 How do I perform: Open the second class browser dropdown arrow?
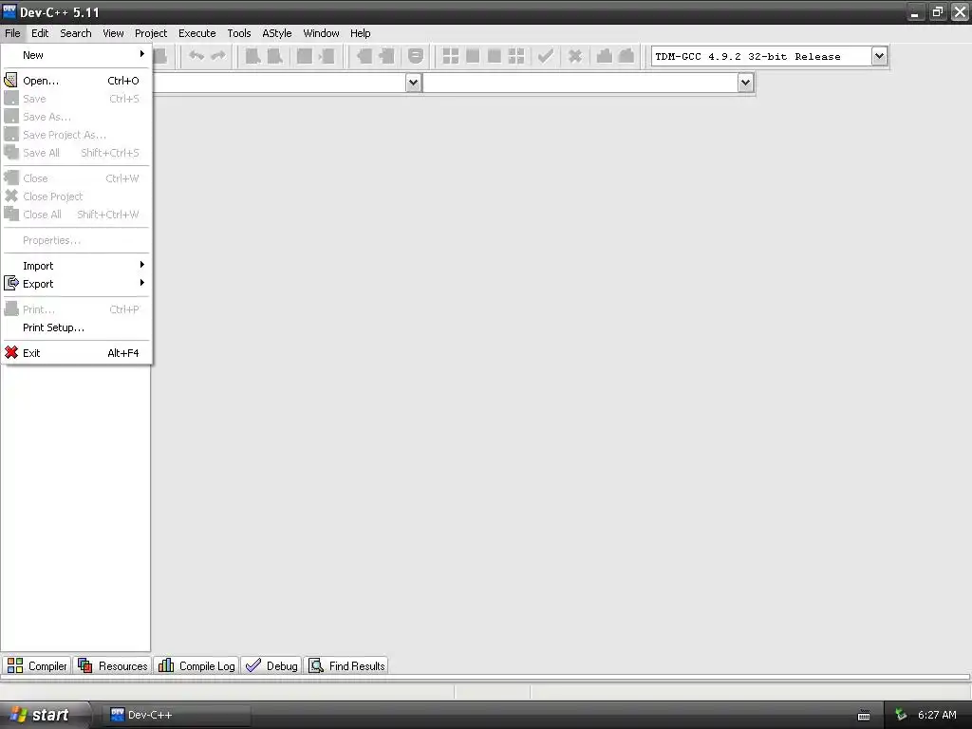point(745,83)
